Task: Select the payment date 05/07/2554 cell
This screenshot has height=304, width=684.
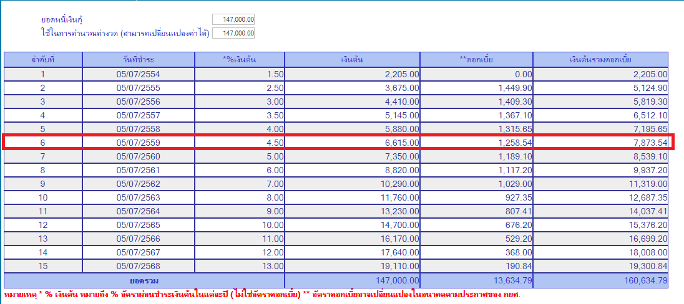Action: 139,74
